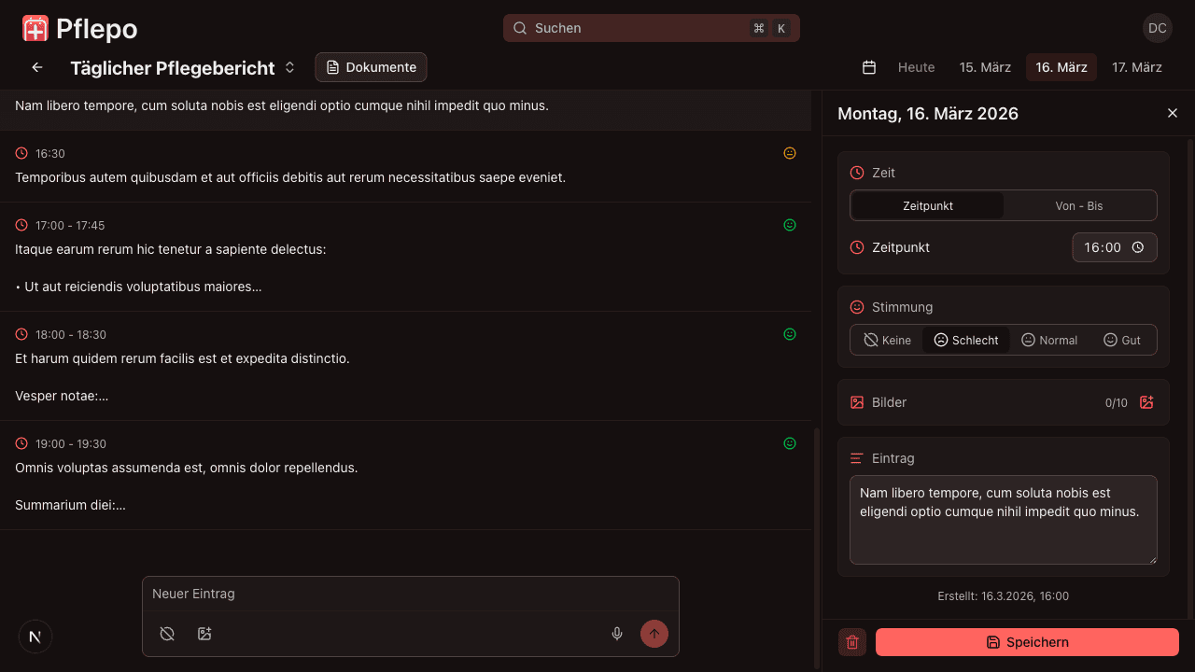Image resolution: width=1195 pixels, height=672 pixels.
Task: Attach an image in the Neuer Eintrag composer
Action: click(204, 634)
